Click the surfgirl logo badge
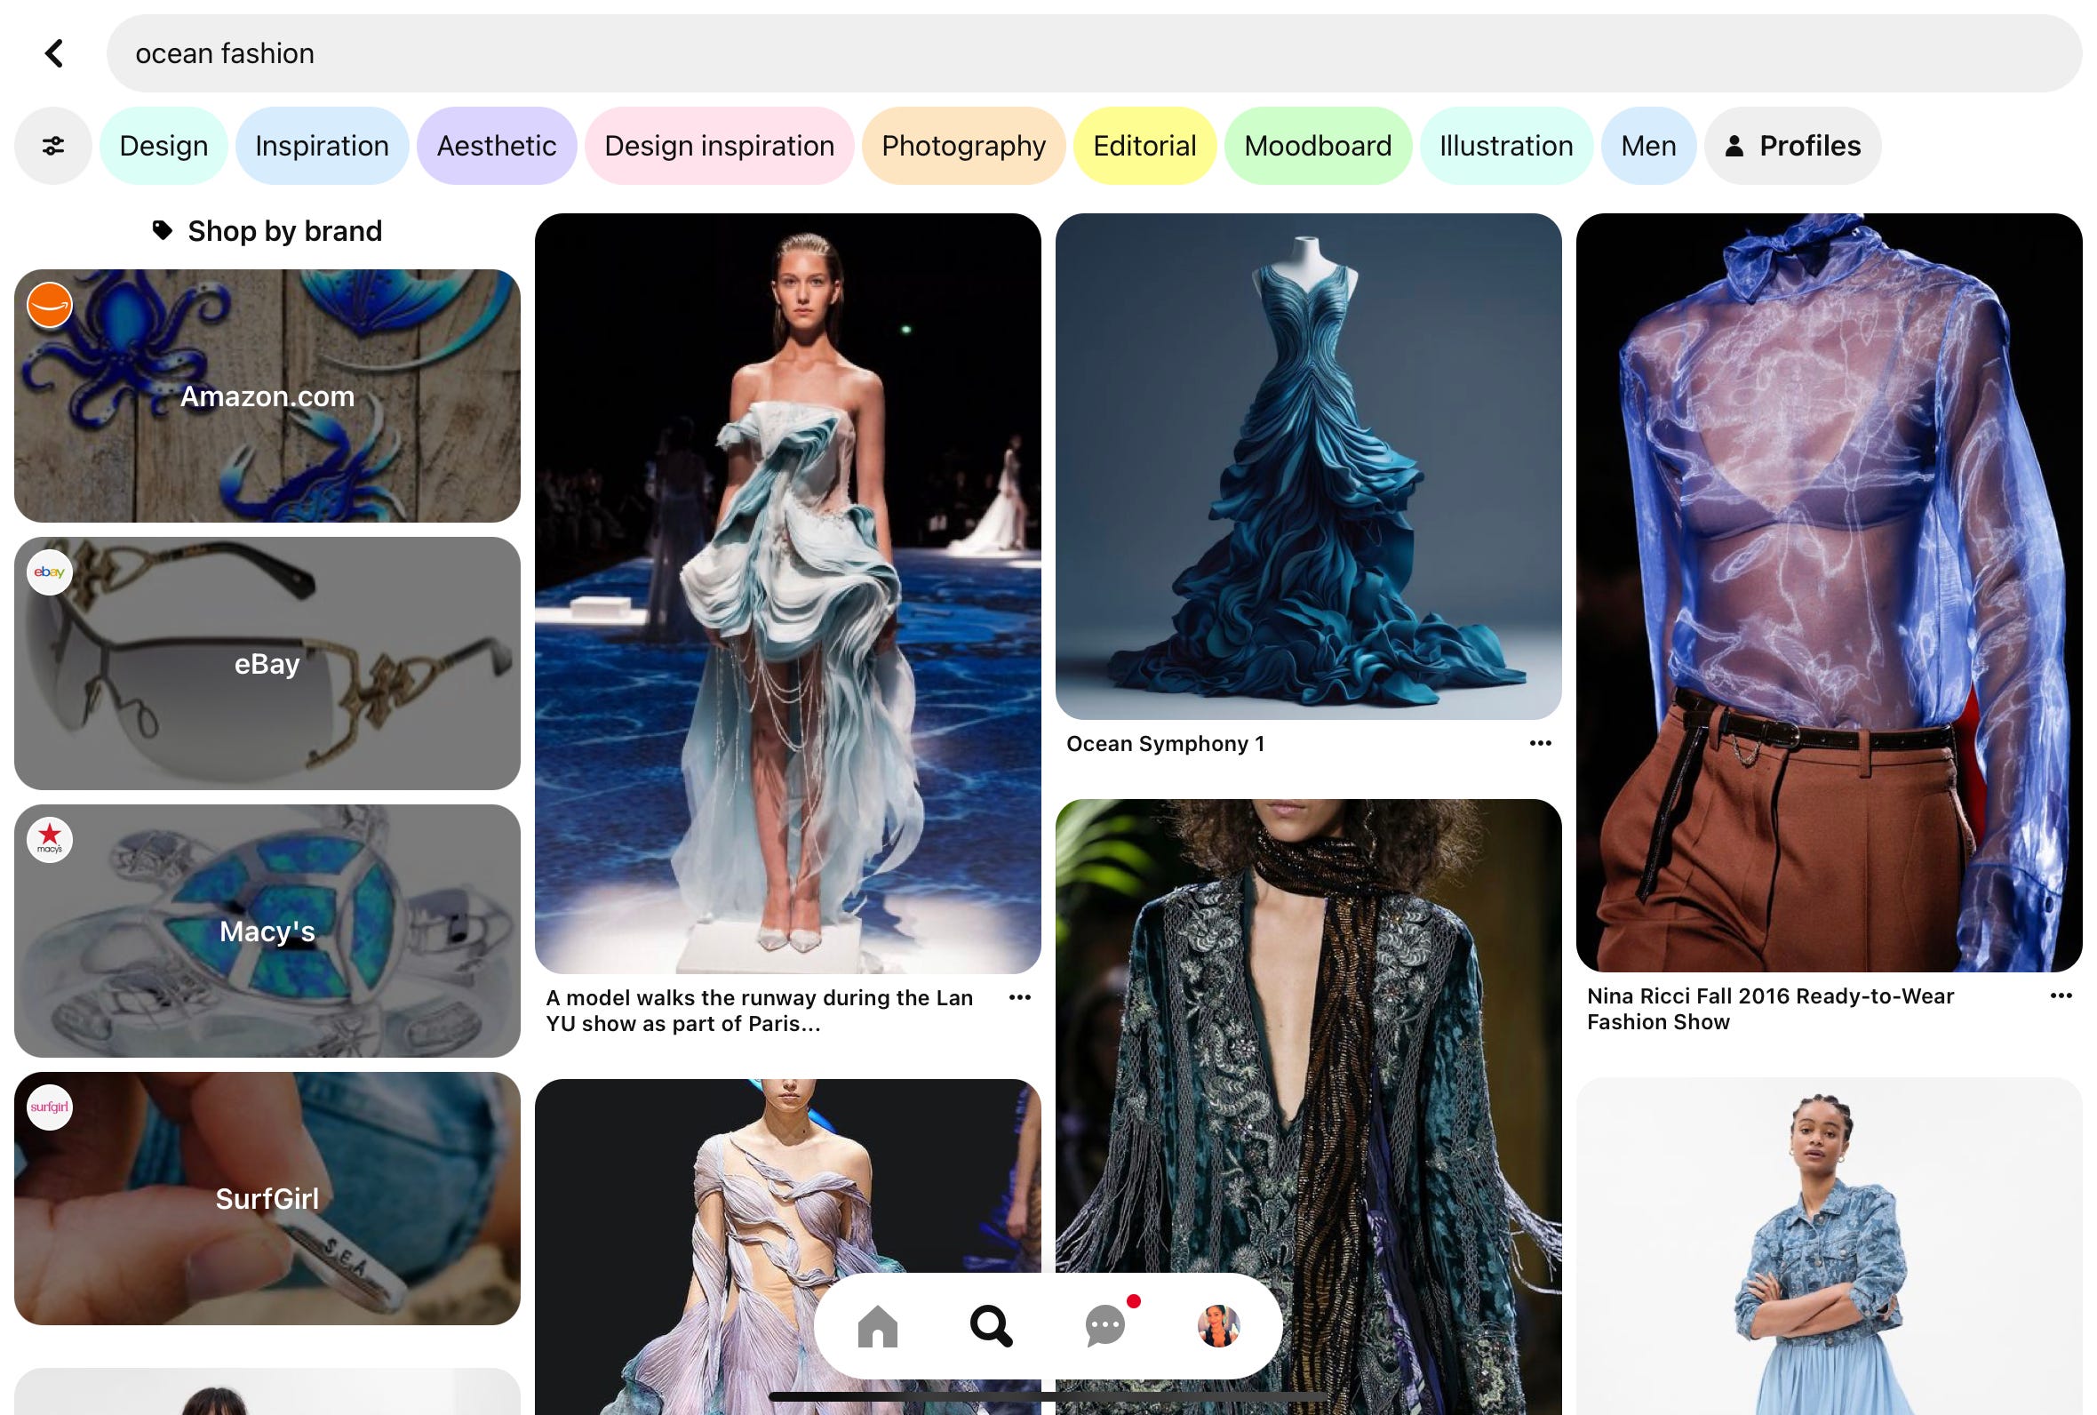The width and height of the screenshot is (2097, 1415). 50,1107
